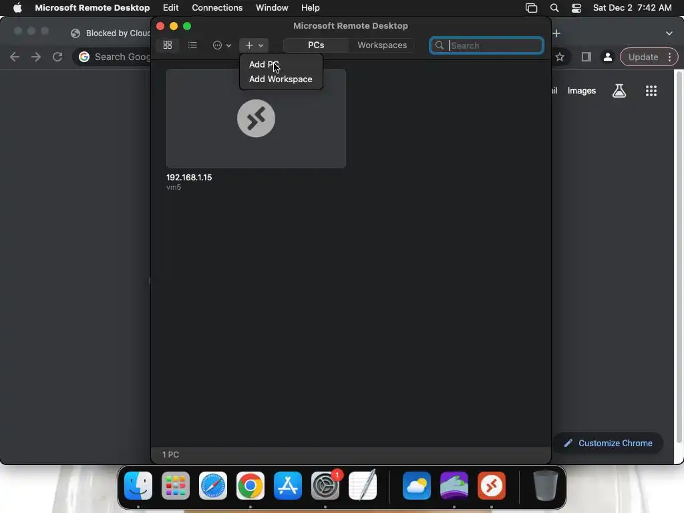Screen dimensions: 684x513
Task: Click the vm5 subtitle text
Action: tap(174, 187)
